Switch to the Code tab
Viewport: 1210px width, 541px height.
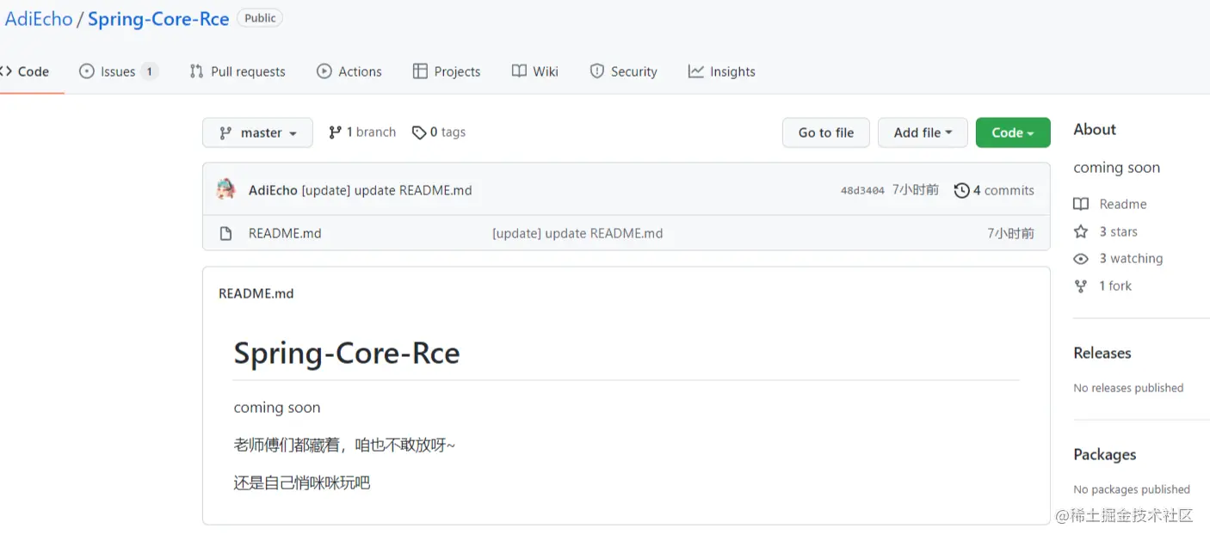27,71
